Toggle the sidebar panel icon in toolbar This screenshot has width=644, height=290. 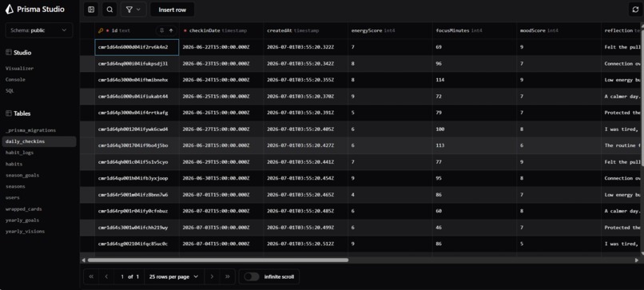click(91, 10)
